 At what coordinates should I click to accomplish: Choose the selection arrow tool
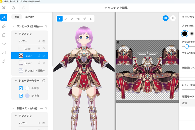tap(59, 19)
